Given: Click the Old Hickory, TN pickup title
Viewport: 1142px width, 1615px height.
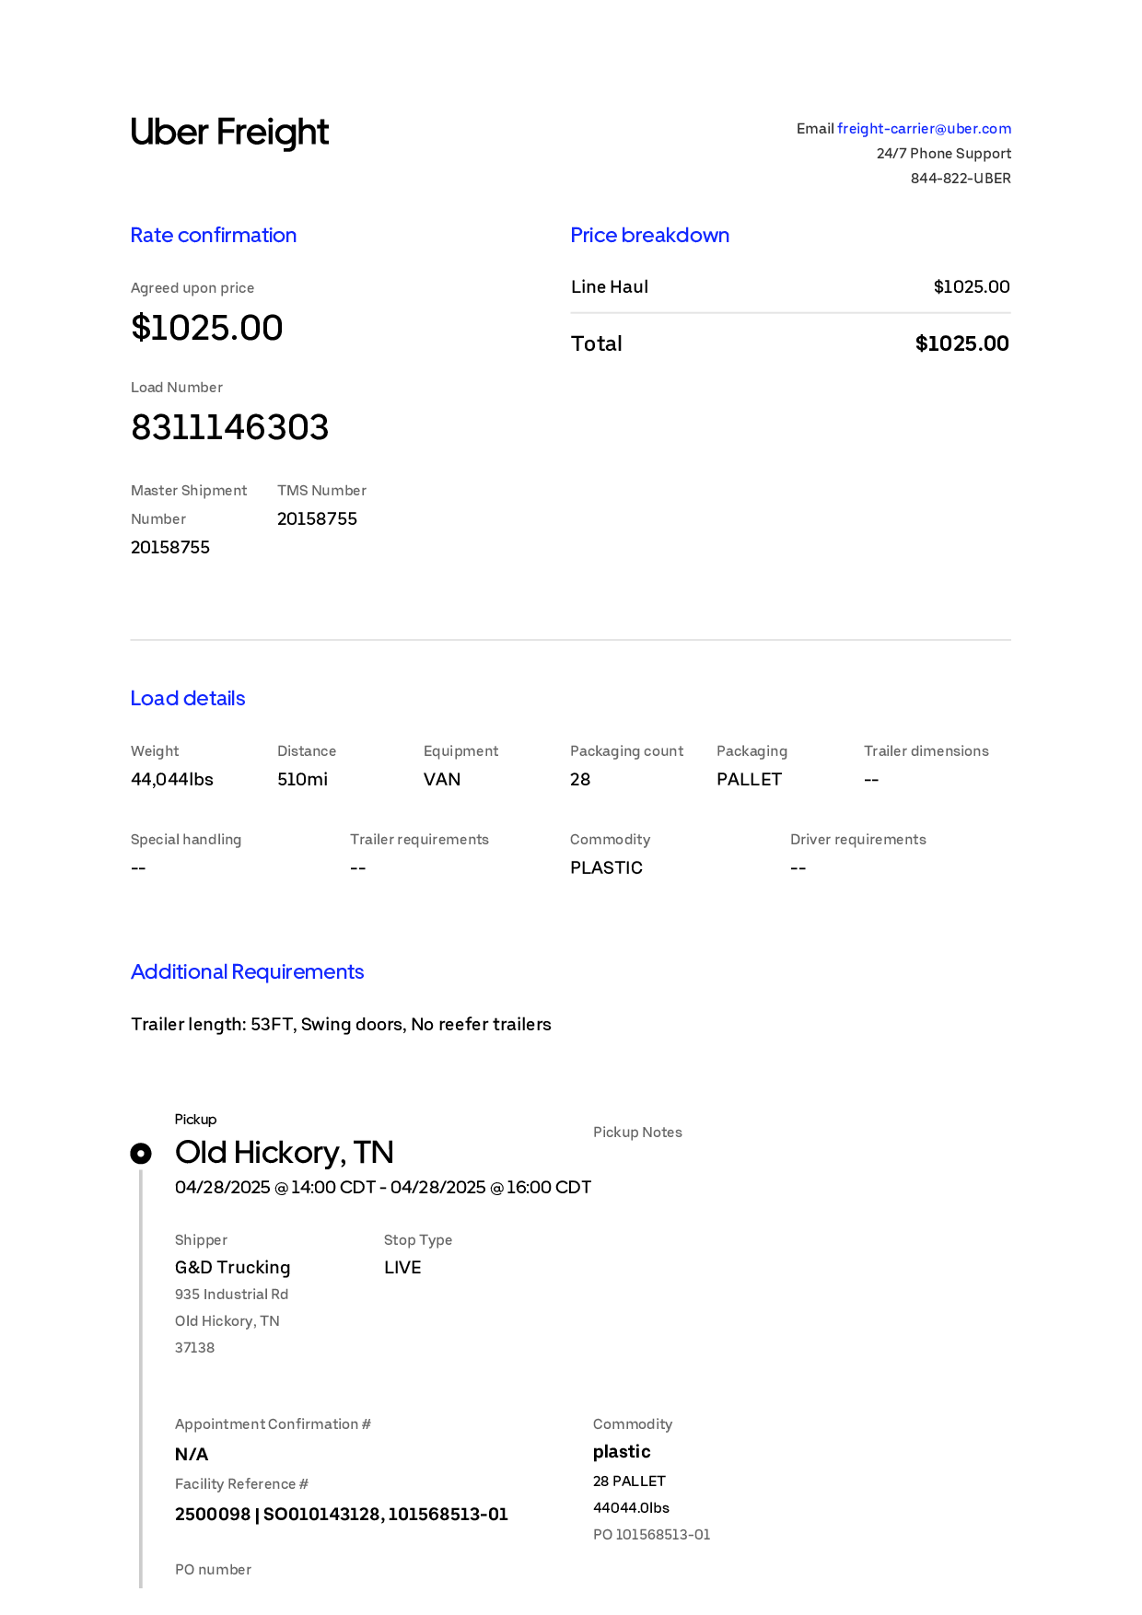Looking at the screenshot, I should [285, 1153].
